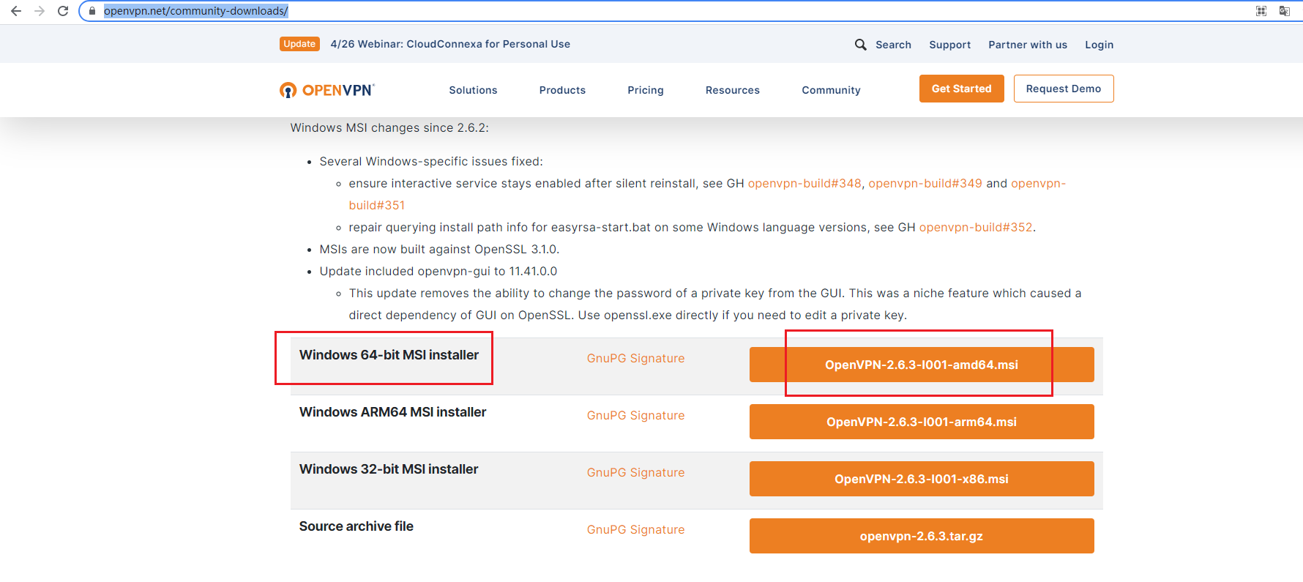Go to Login page
The height and width of the screenshot is (582, 1303).
point(1099,45)
